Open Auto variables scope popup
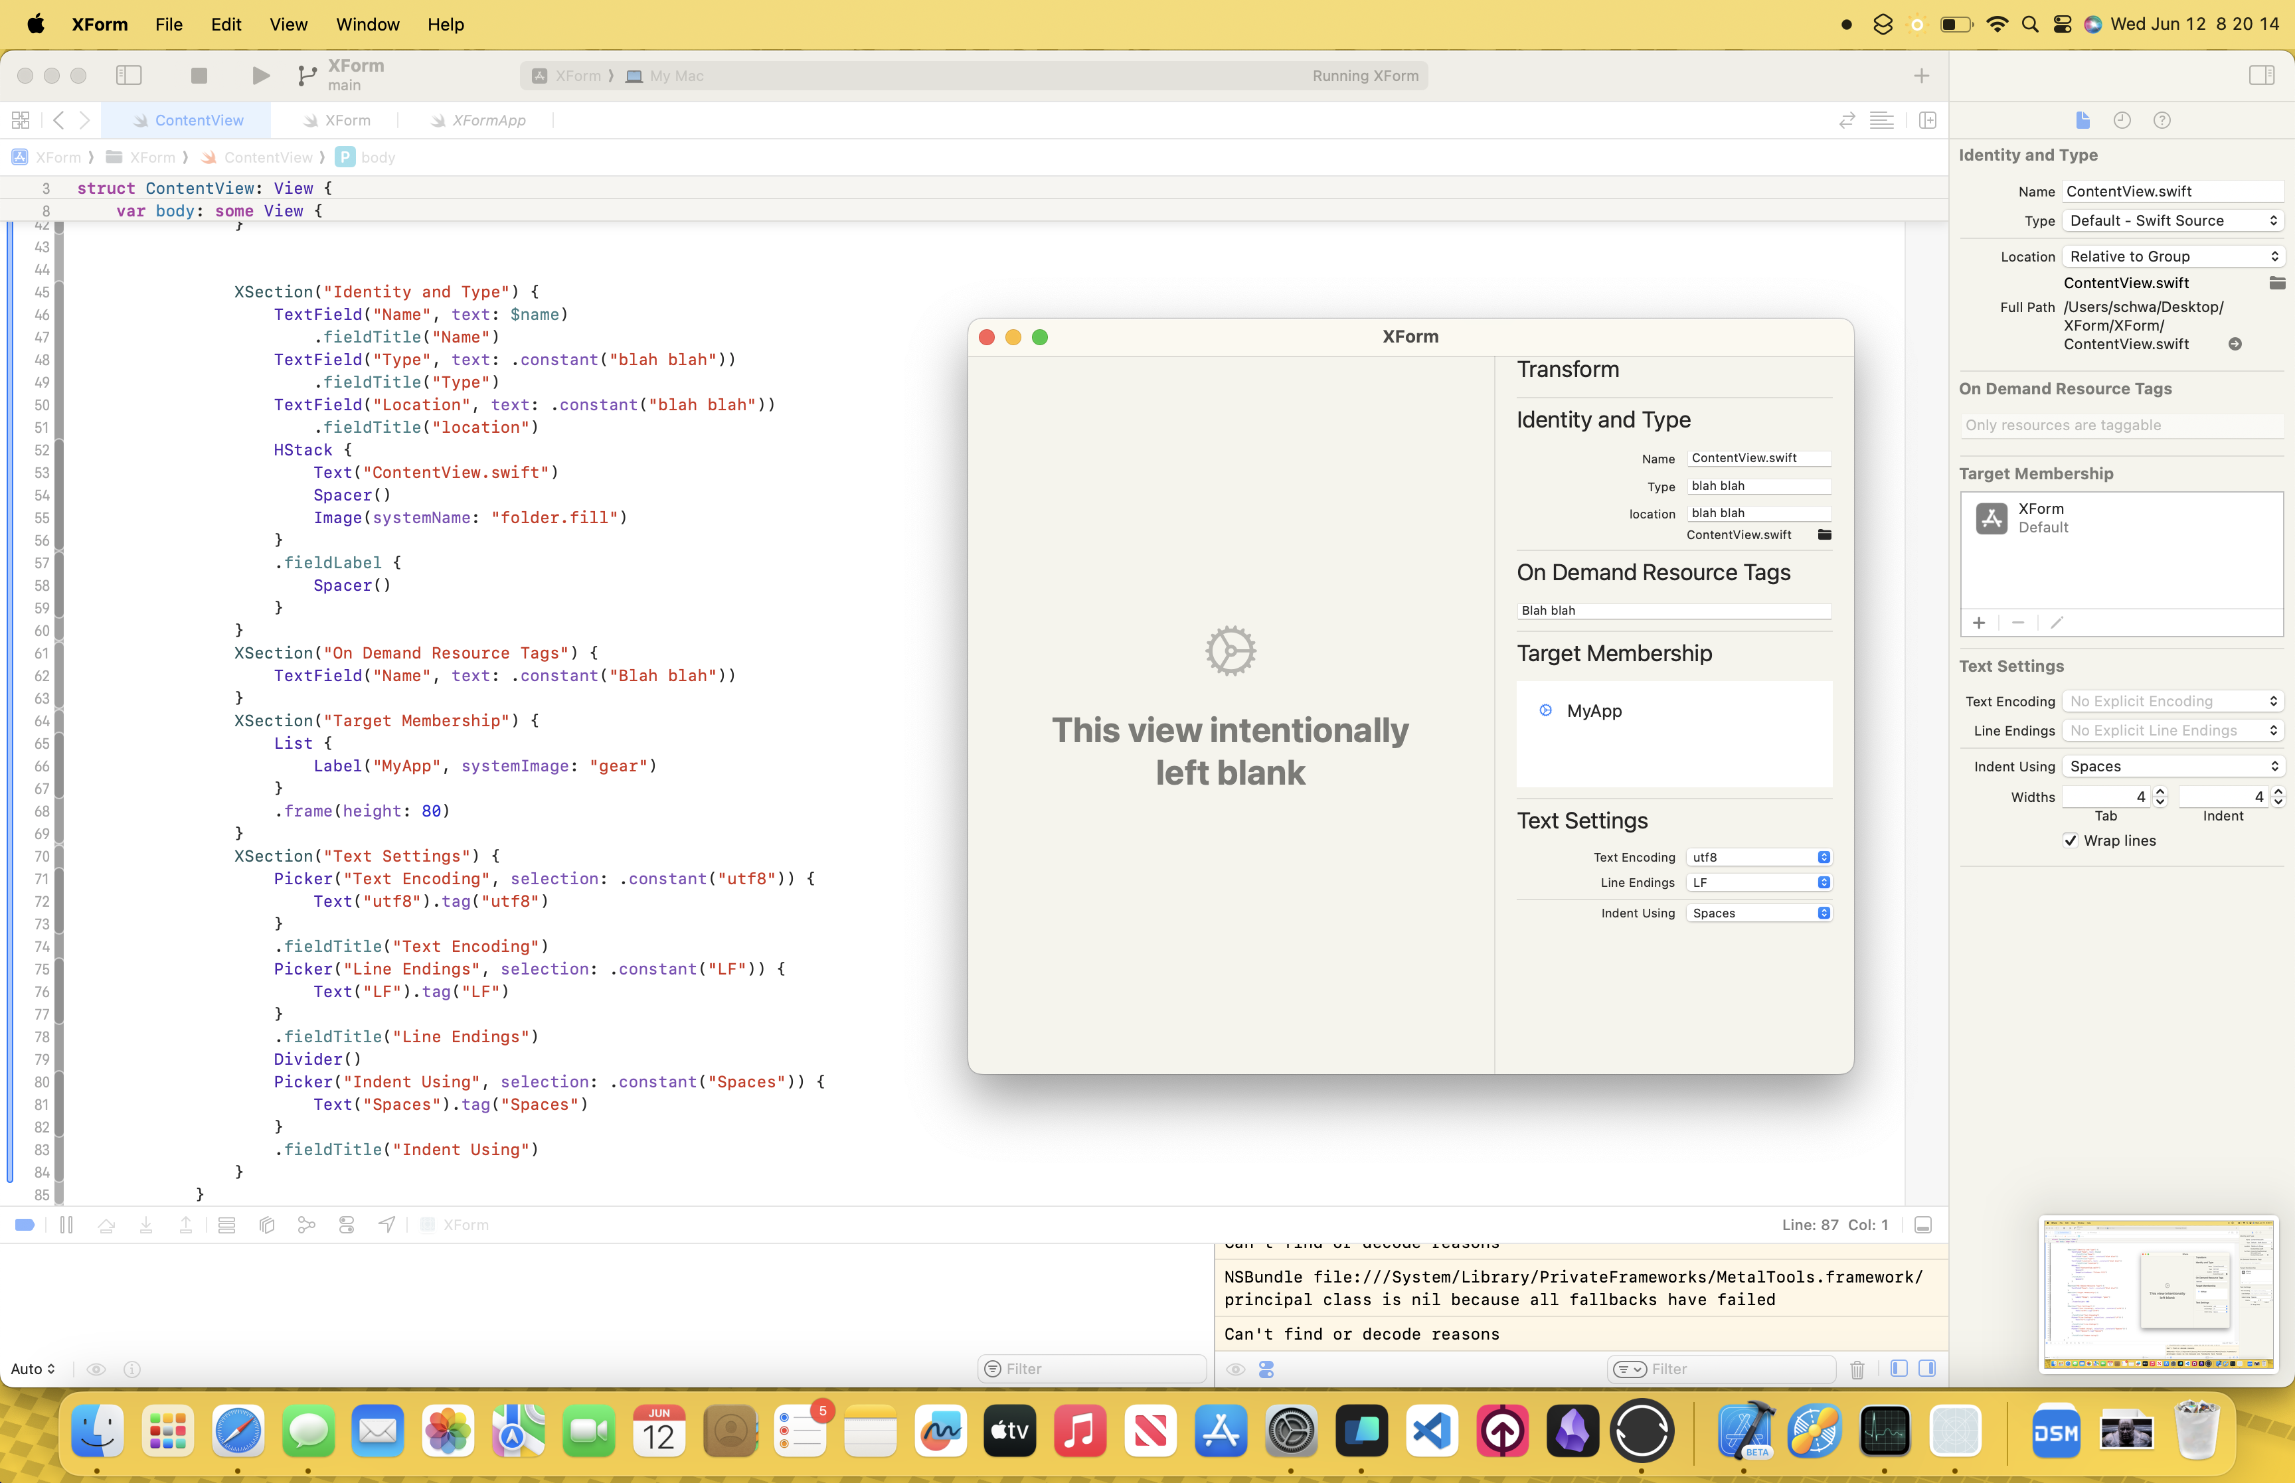The height and width of the screenshot is (1483, 2295). click(33, 1369)
